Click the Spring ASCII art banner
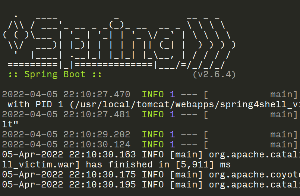The width and height of the screenshot is (300, 196). [119, 42]
